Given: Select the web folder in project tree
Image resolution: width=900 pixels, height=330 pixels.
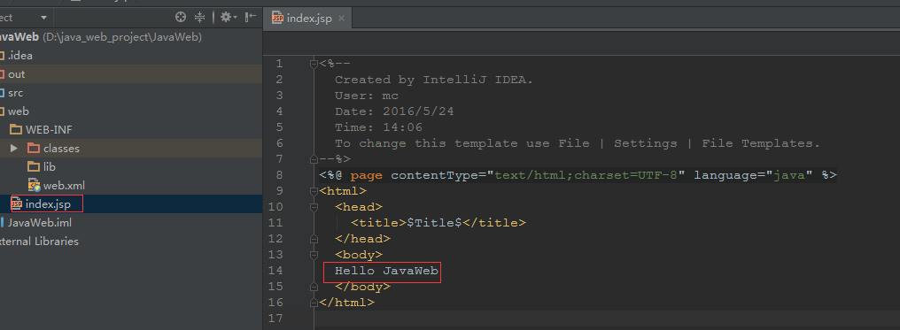Looking at the screenshot, I should 131,111.
